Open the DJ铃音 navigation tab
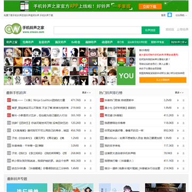192x192 pixels. click(76, 42)
